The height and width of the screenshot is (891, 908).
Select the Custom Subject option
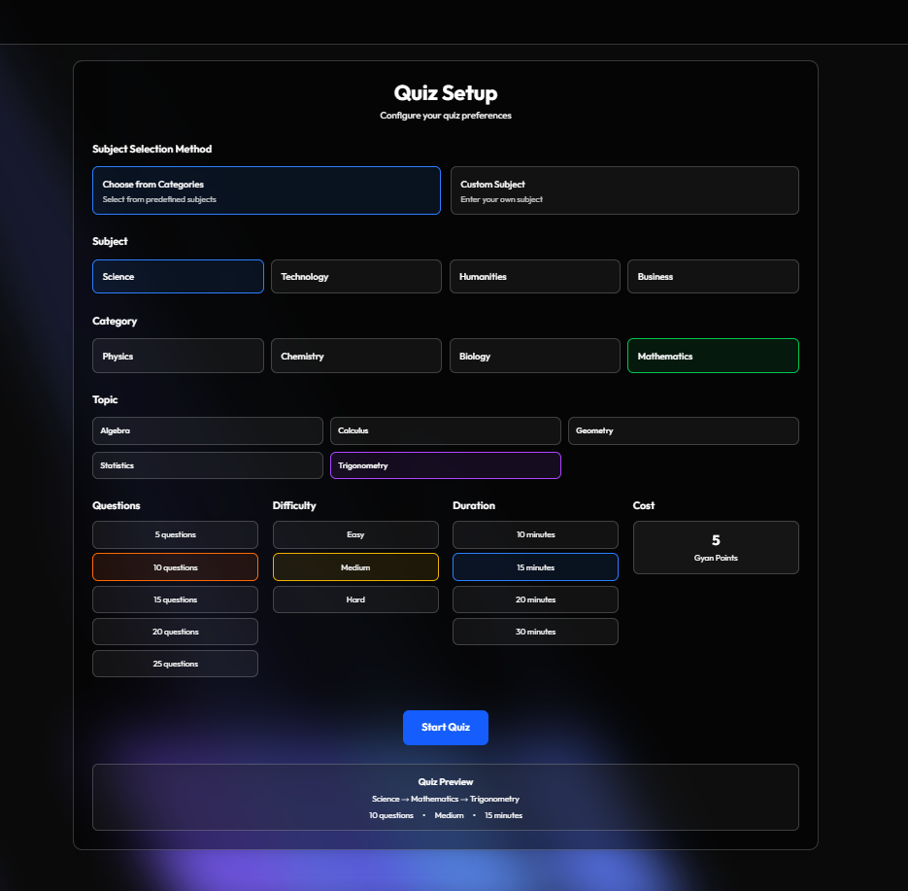click(624, 190)
